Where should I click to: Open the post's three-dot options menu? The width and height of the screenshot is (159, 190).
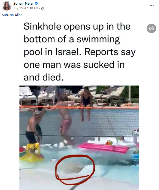coord(152,5)
